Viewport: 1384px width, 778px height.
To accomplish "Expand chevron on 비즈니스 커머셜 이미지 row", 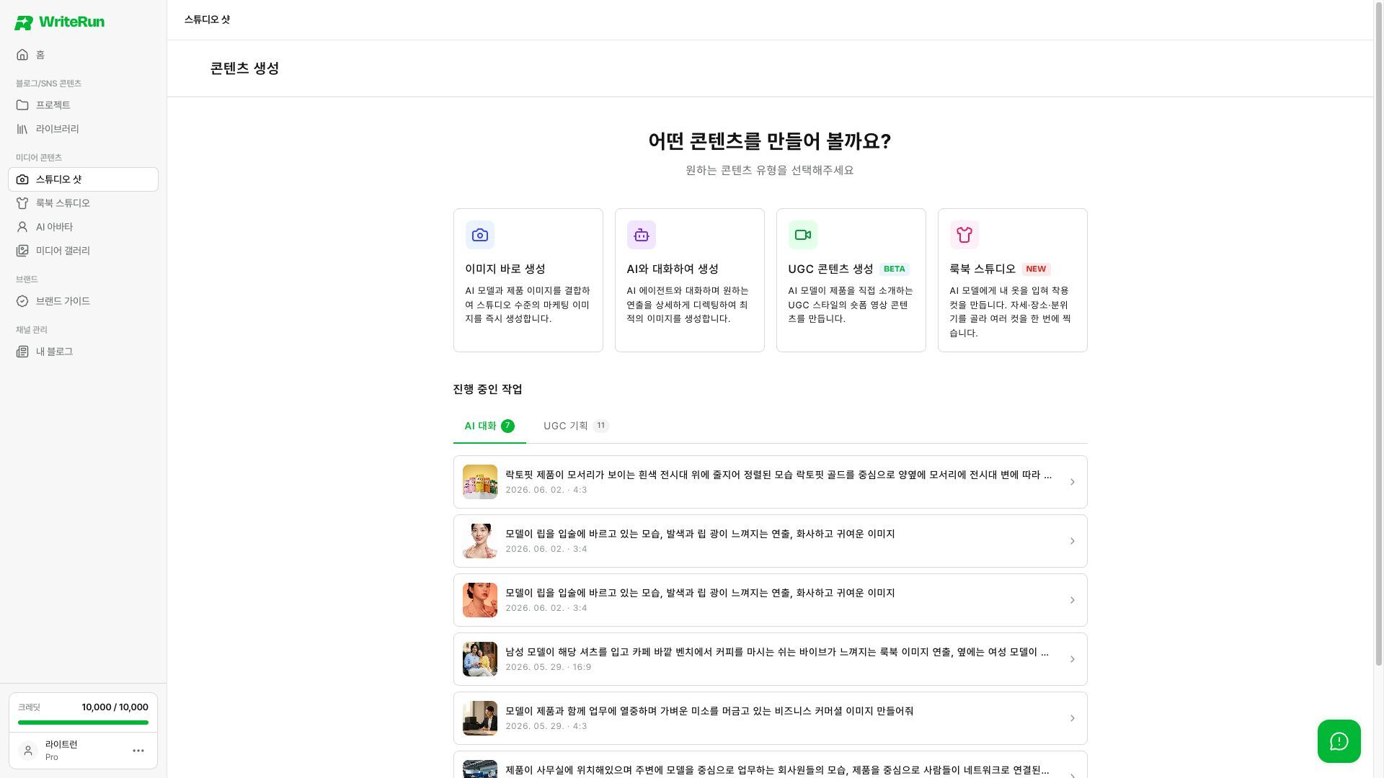I will pyautogui.click(x=1072, y=718).
